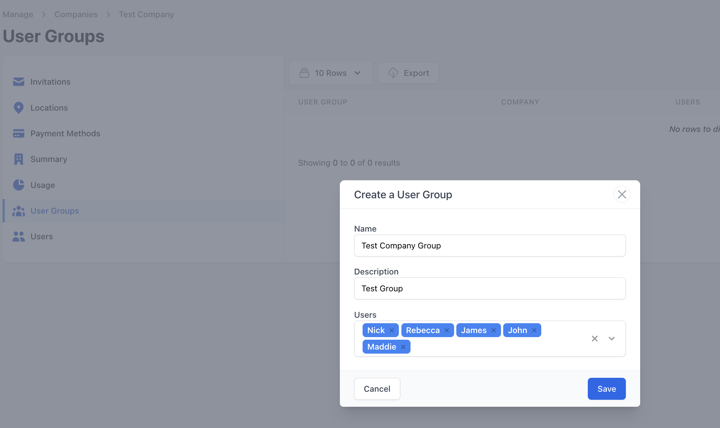Go to Payment Methods

click(143, 133)
